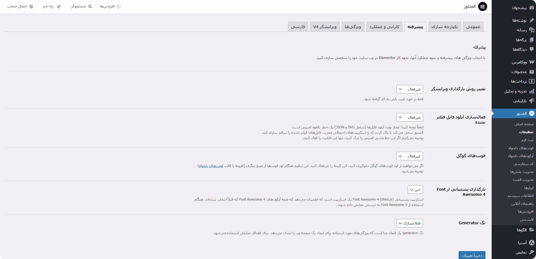Click the posts (نوشته‌ها) pin icon

tap(532, 20)
